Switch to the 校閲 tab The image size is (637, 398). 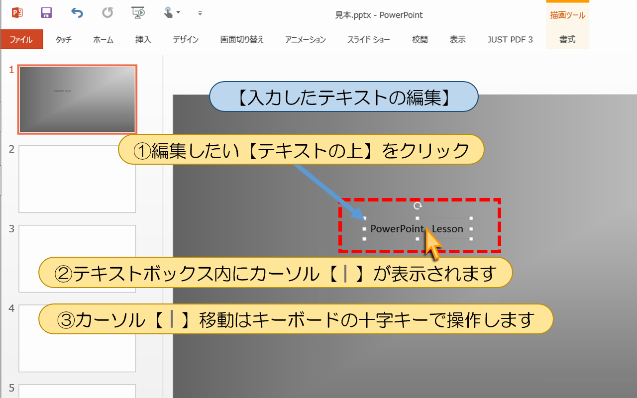(420, 40)
